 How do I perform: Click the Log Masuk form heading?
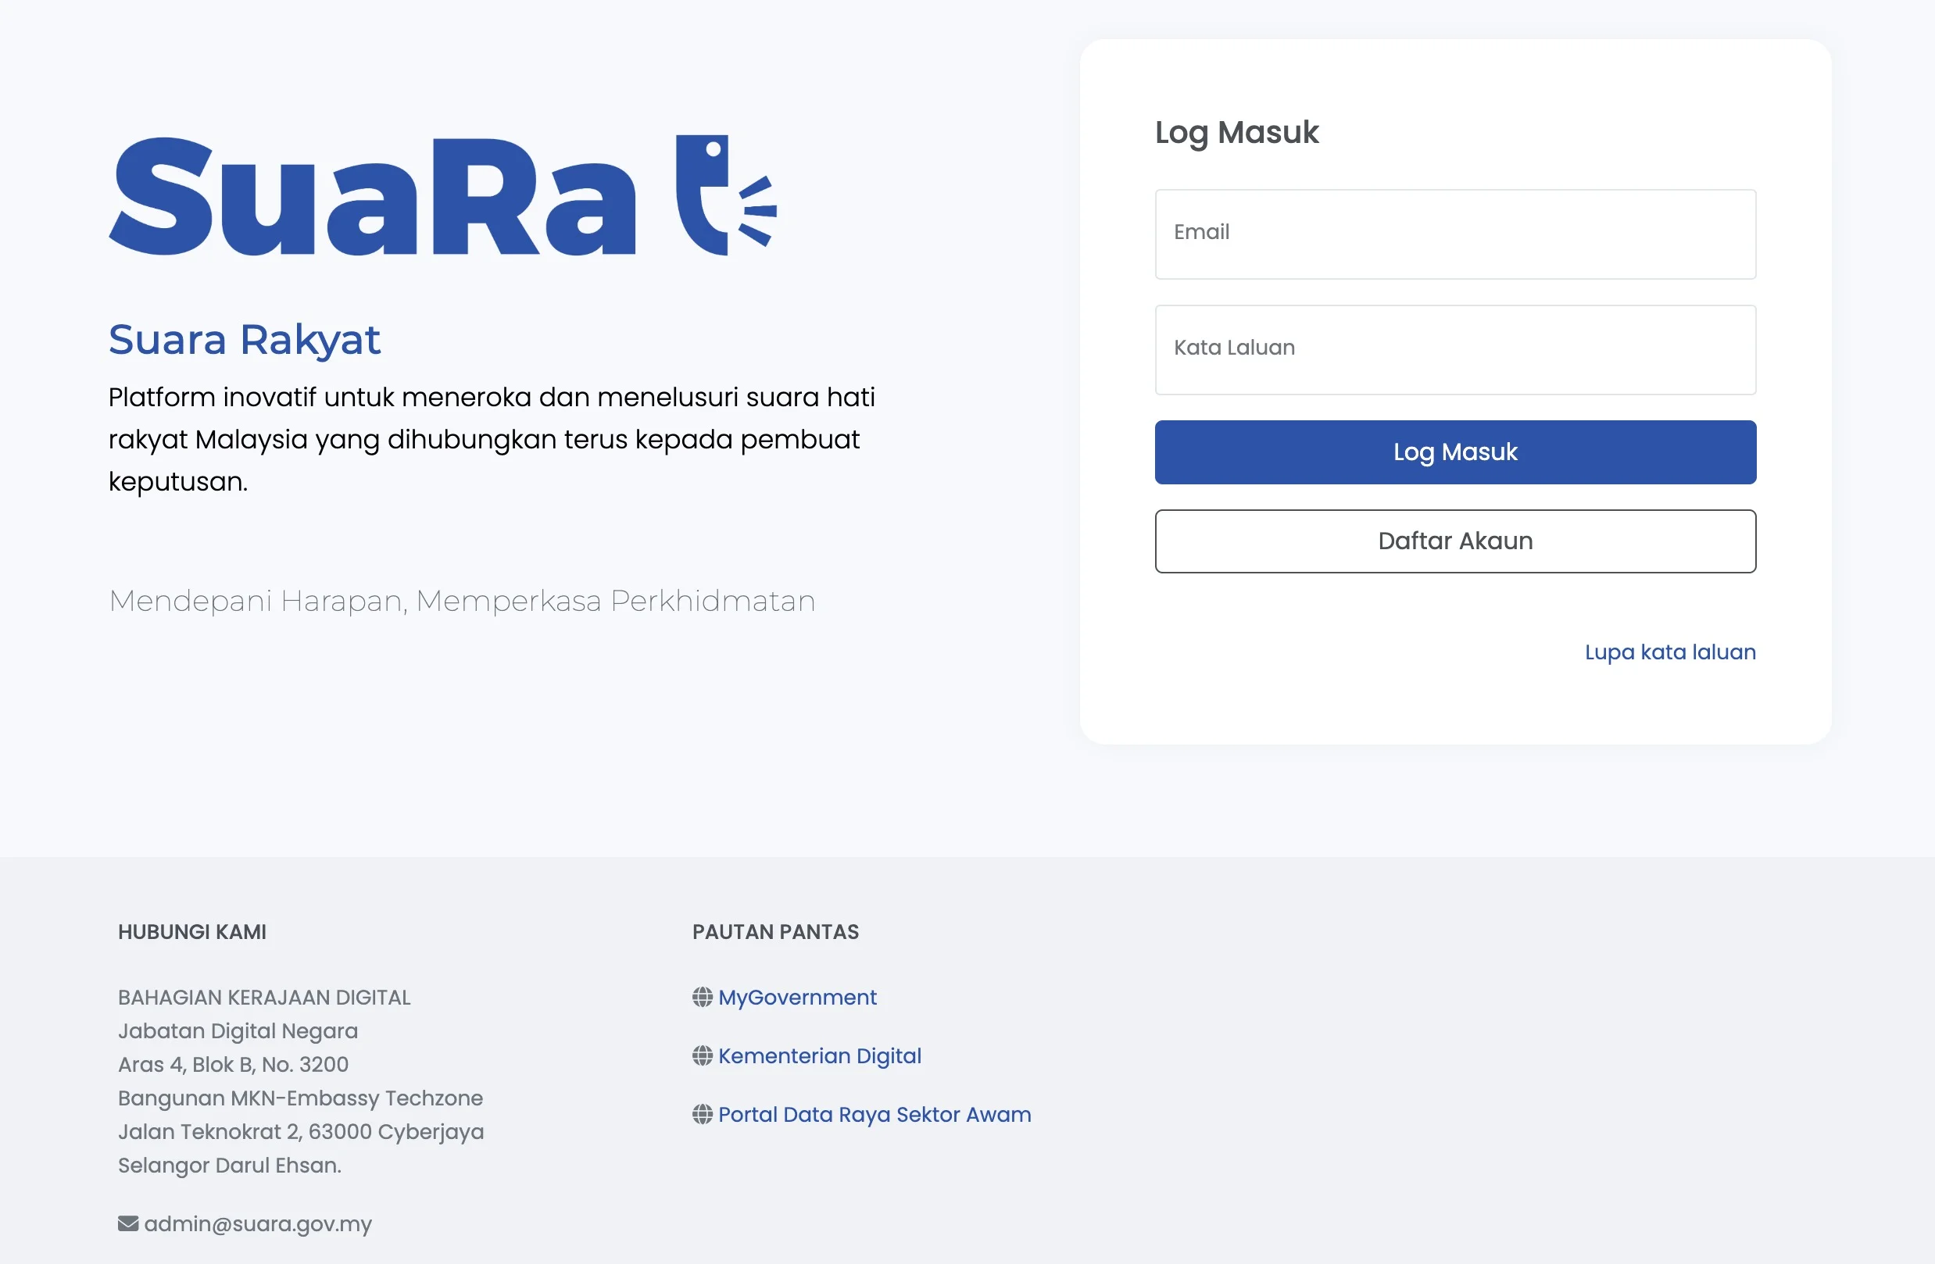click(1236, 133)
